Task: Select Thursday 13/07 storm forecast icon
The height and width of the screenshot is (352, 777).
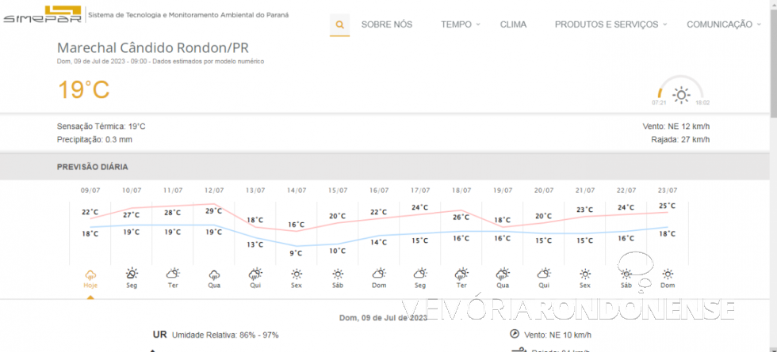Action: point(255,274)
